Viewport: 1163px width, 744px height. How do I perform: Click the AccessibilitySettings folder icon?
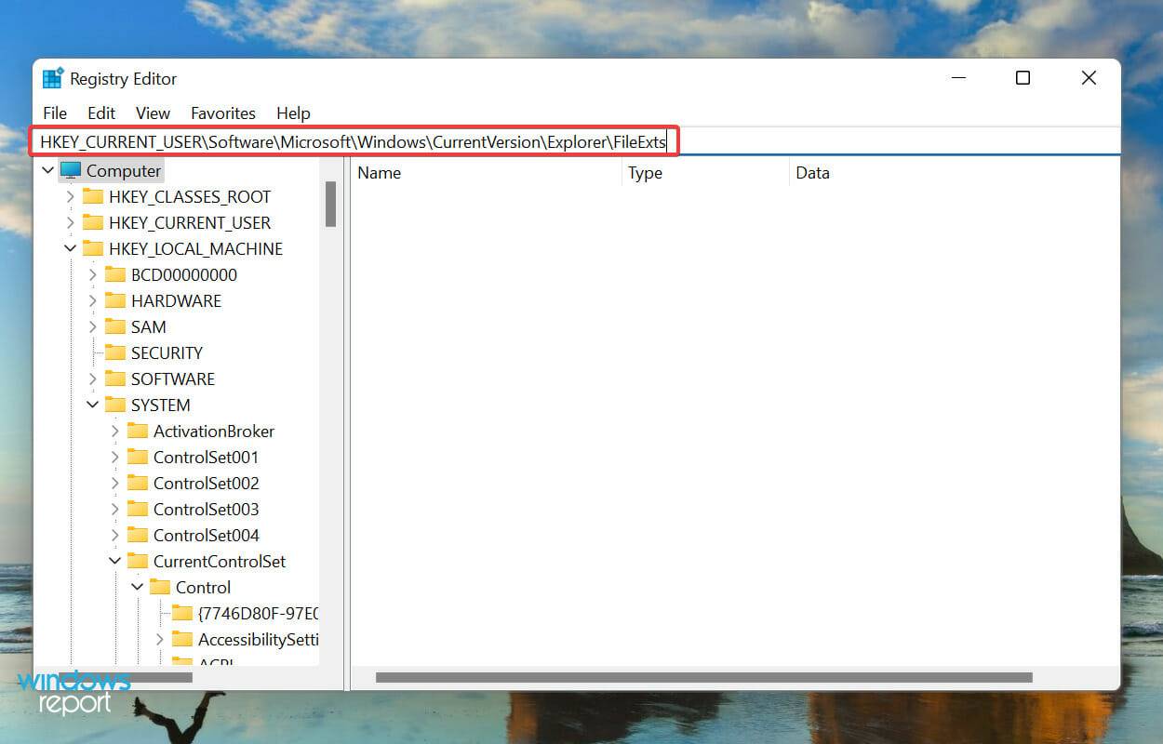pos(183,639)
